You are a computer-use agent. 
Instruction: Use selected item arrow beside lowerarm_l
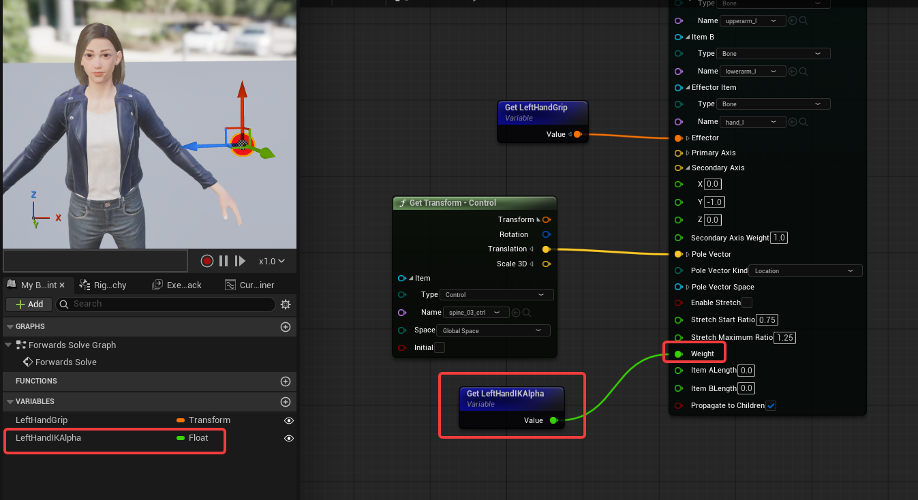pos(793,72)
